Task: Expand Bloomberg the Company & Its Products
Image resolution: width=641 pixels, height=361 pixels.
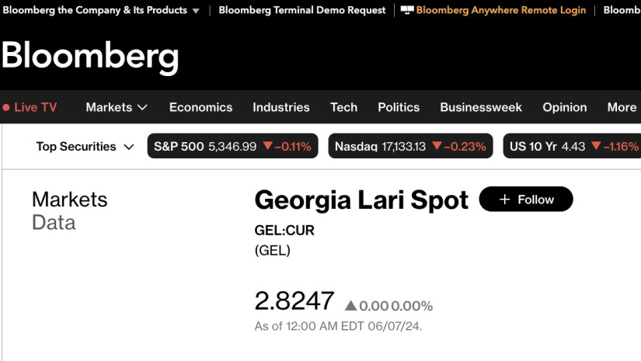Action: 101,10
